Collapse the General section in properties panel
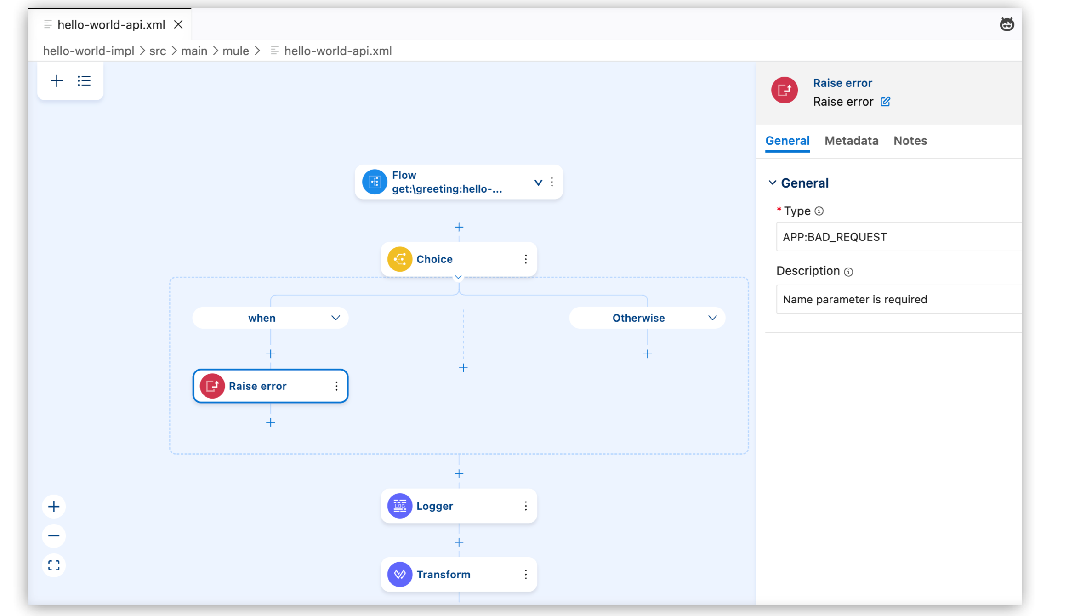This screenshot has width=1069, height=616. pos(773,183)
